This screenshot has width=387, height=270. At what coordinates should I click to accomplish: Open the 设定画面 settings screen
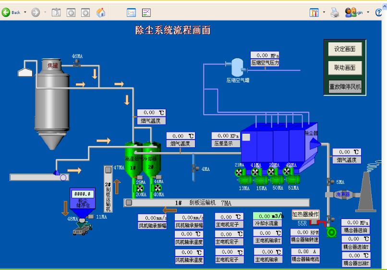click(344, 49)
